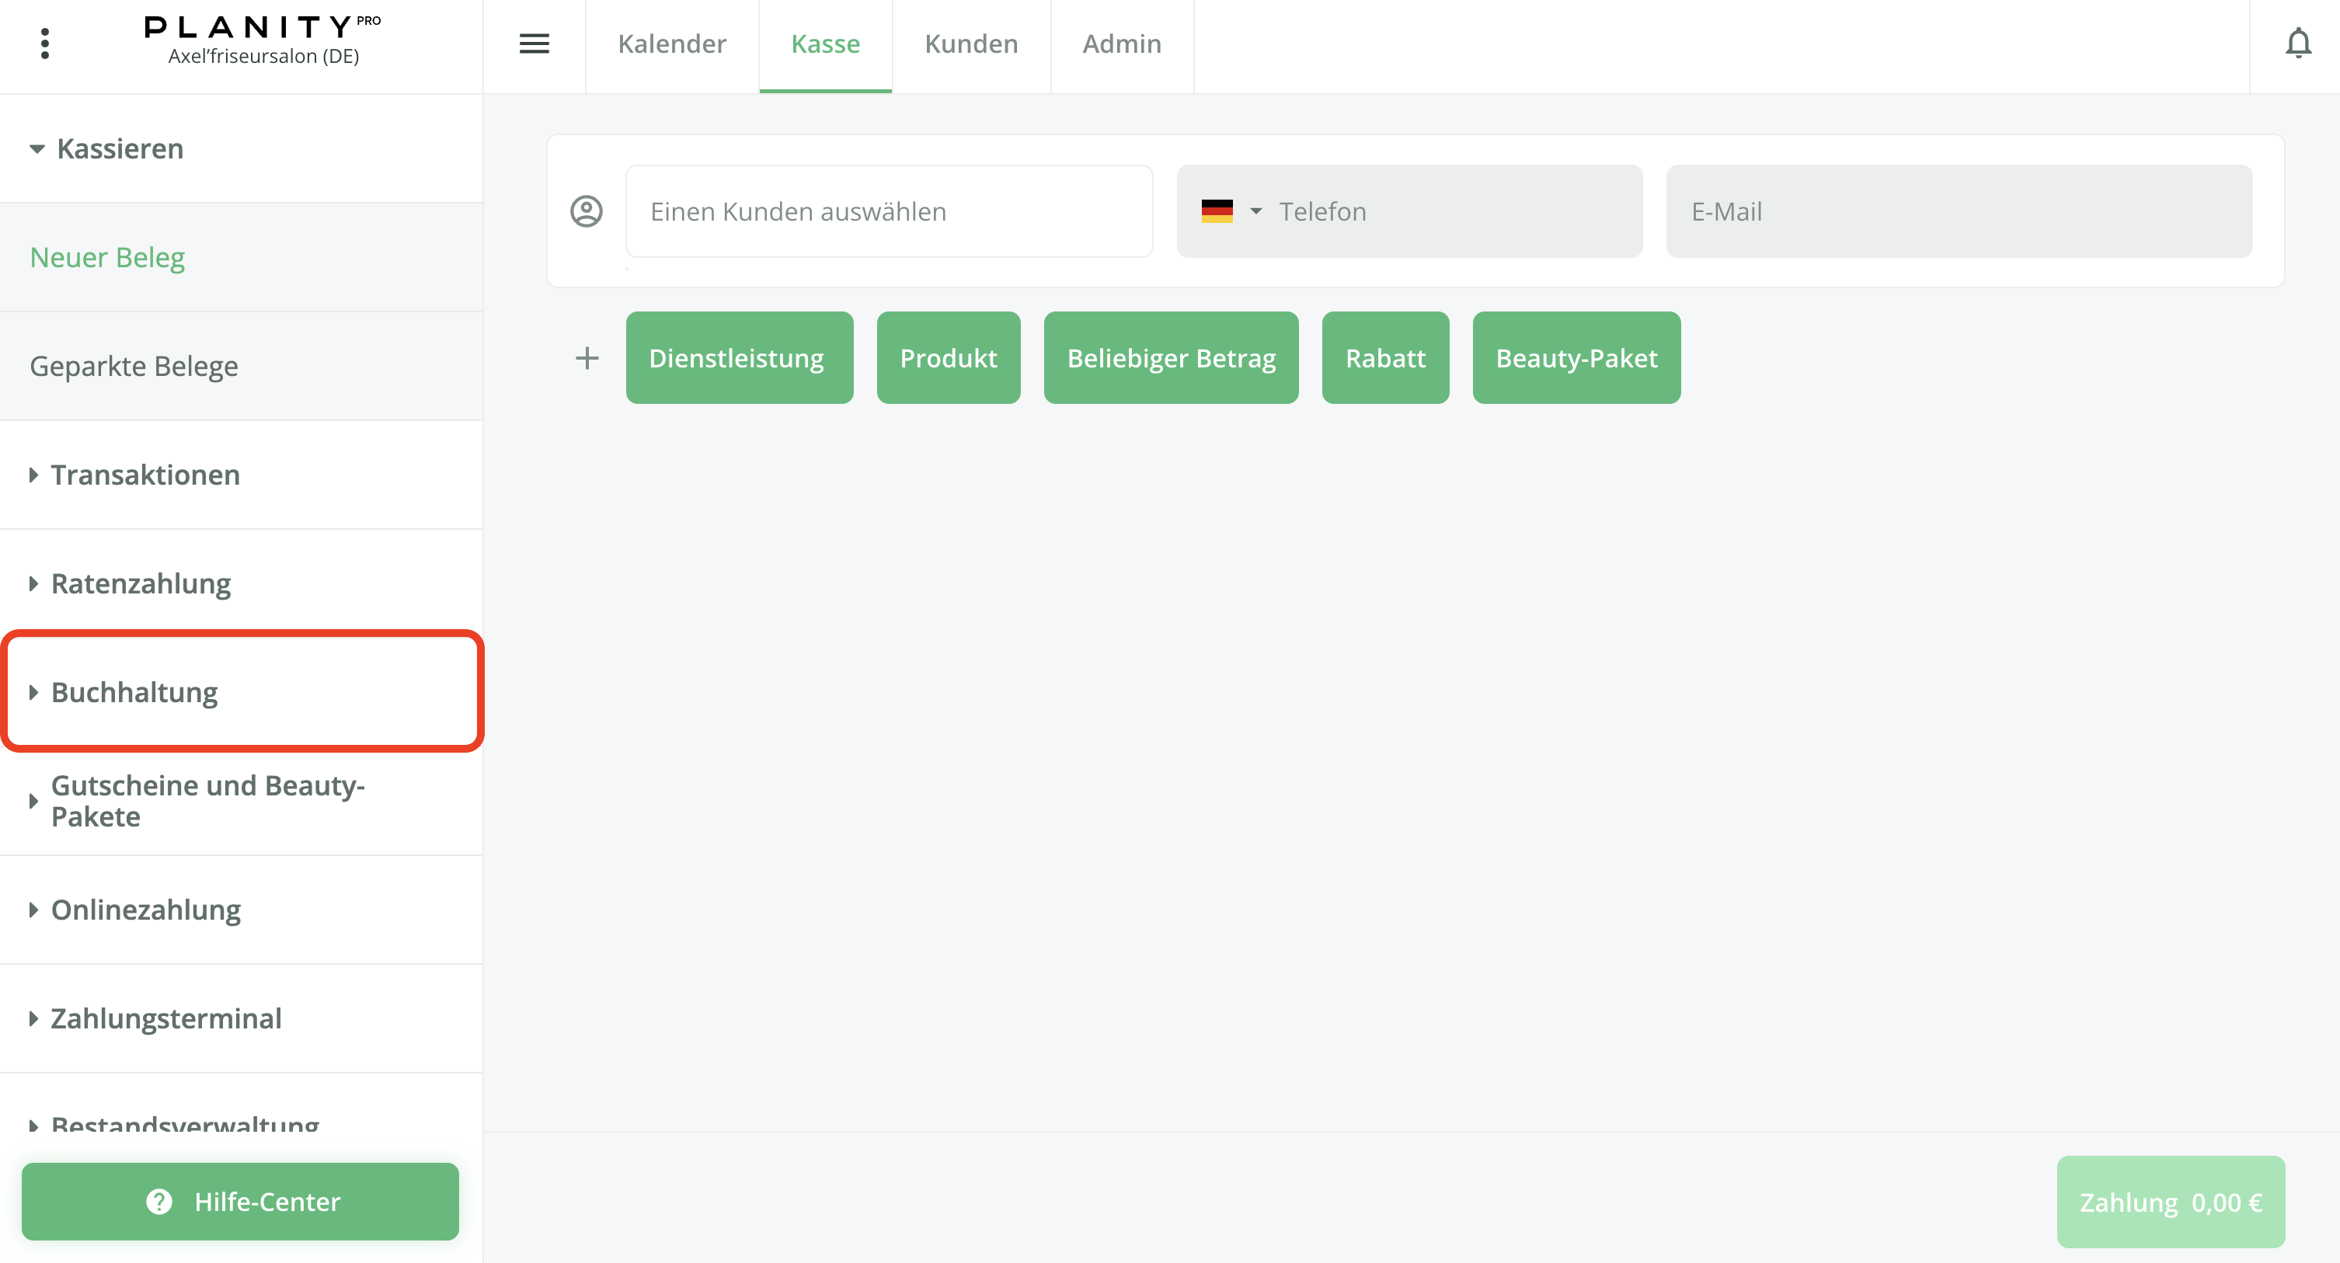Open the three-dot options menu
Viewport: 2340px width, 1263px height.
tap(44, 43)
